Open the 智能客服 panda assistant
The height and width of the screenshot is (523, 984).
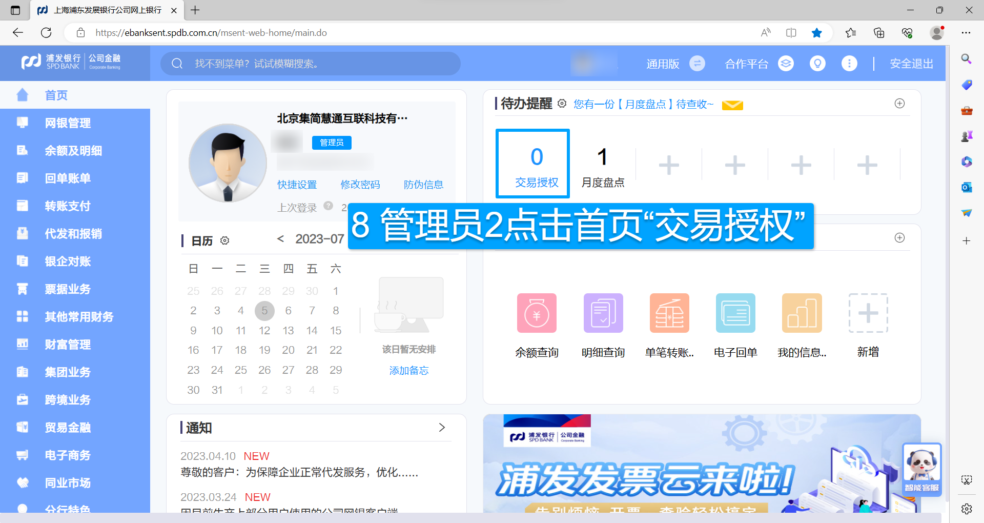click(x=921, y=469)
